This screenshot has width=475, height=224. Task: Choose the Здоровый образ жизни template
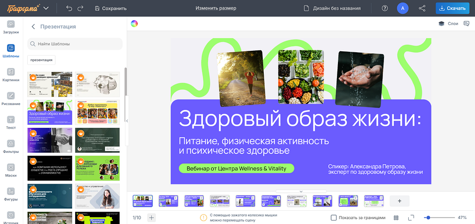pos(49,112)
